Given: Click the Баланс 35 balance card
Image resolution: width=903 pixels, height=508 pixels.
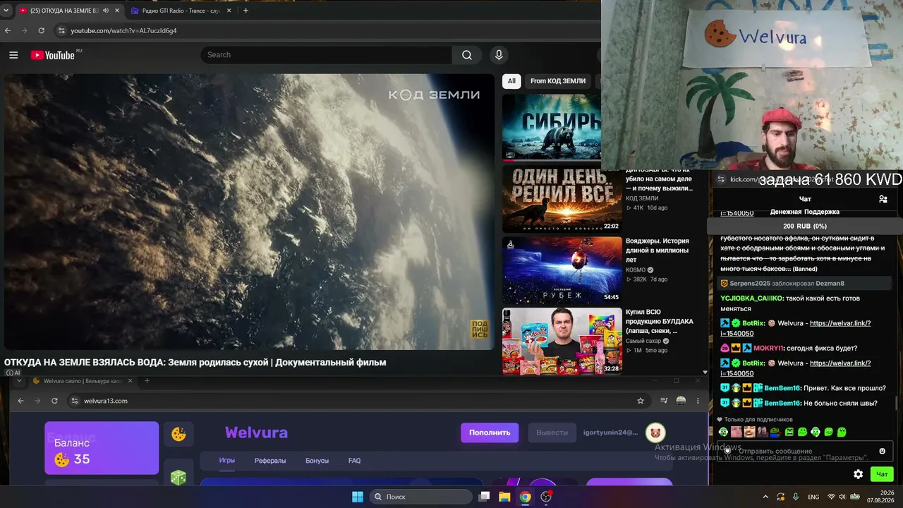Looking at the screenshot, I should point(102,448).
